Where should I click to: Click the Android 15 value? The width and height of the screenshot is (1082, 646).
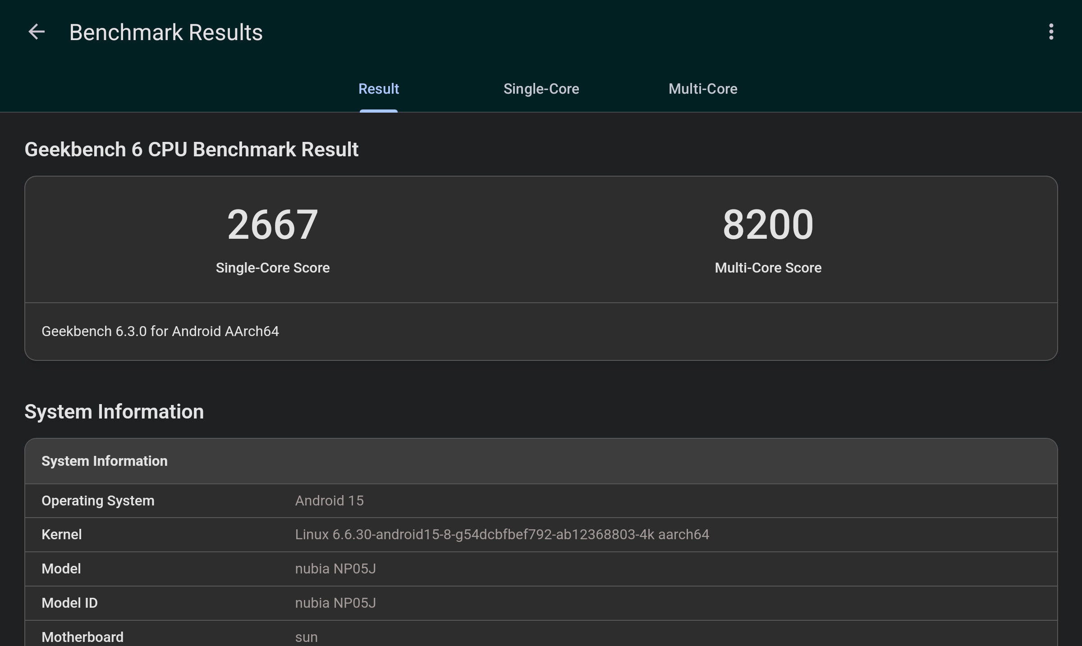point(329,500)
